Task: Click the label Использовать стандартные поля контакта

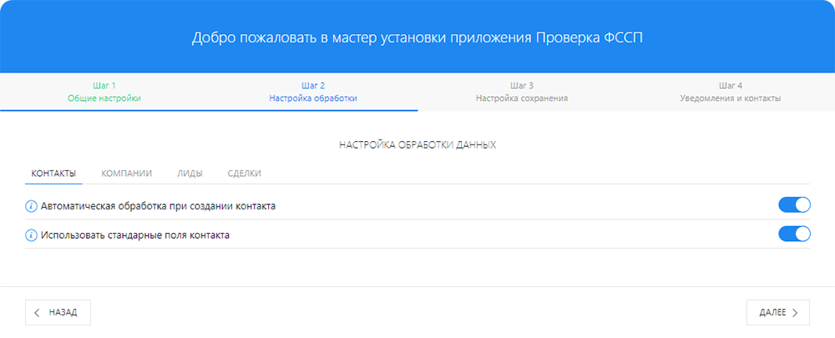Action: click(x=135, y=235)
